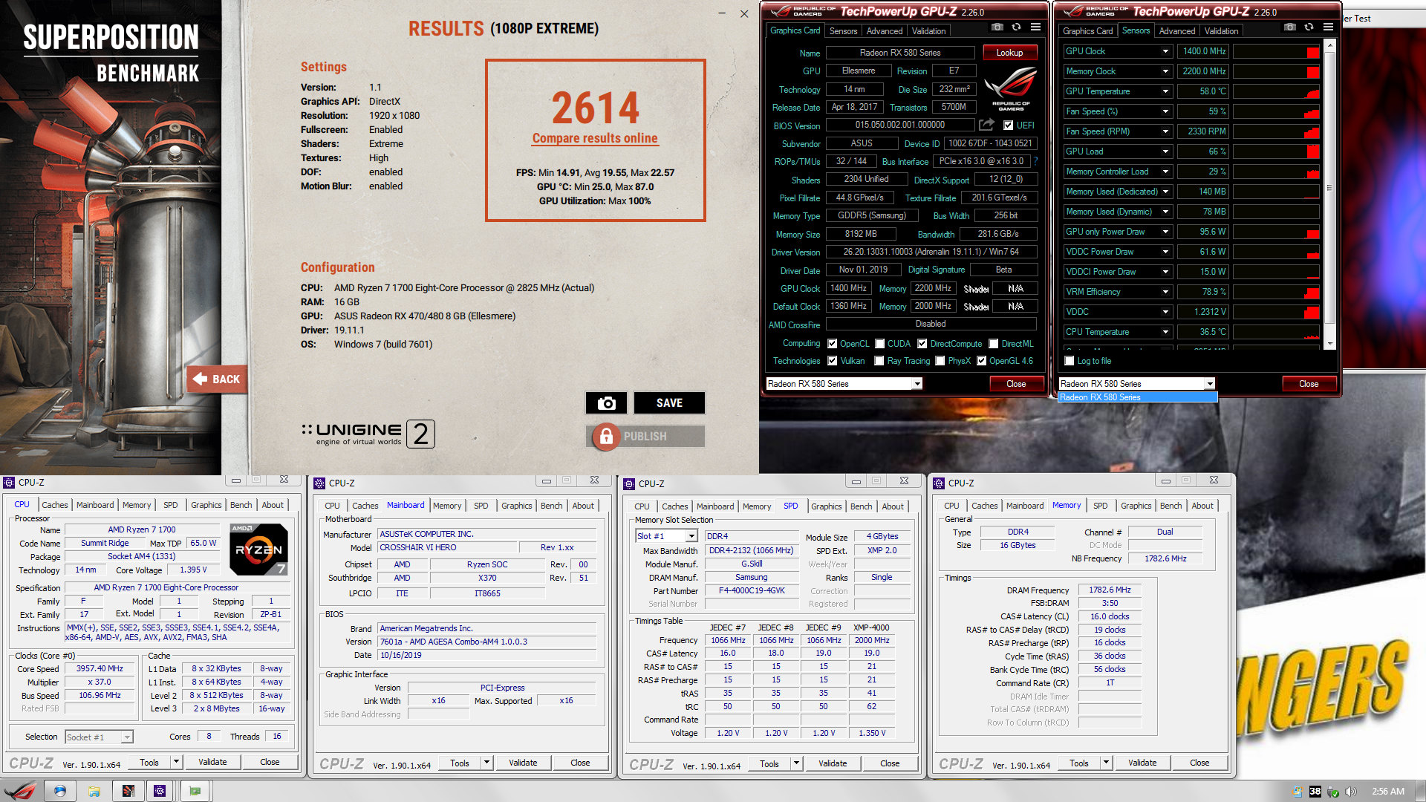Open the Caches tab in the first CPU-Z window
Image resolution: width=1426 pixels, height=802 pixels.
[x=54, y=505]
